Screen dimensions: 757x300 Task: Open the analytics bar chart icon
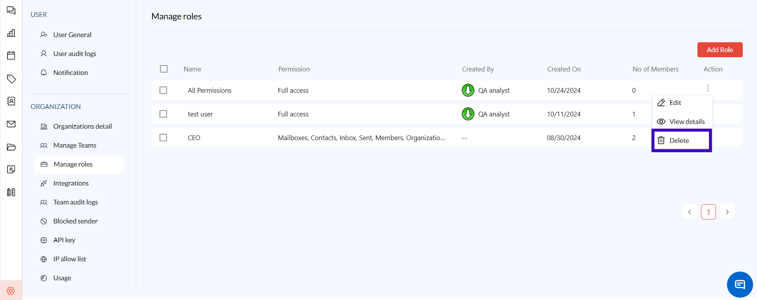pos(11,33)
